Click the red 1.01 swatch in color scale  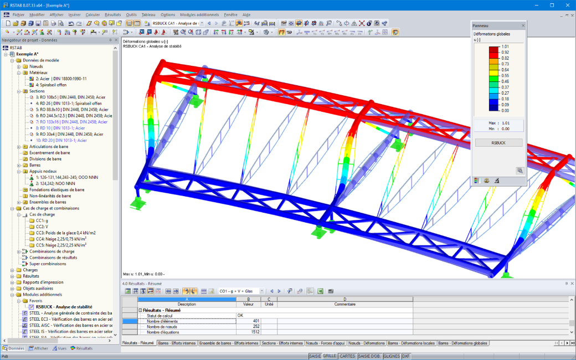click(x=493, y=48)
